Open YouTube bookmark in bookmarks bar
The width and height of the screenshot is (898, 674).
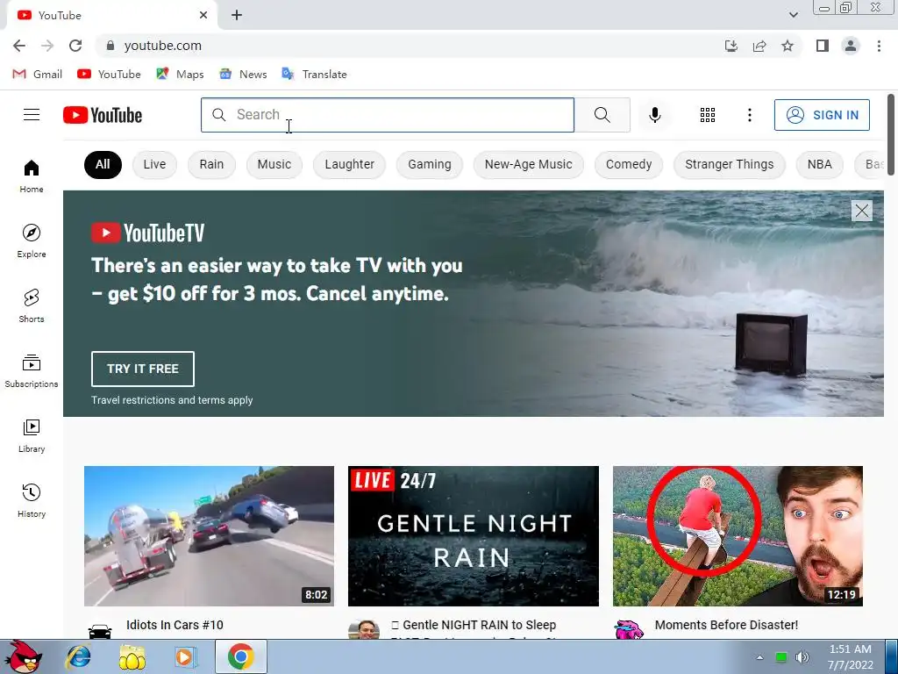pos(109,74)
